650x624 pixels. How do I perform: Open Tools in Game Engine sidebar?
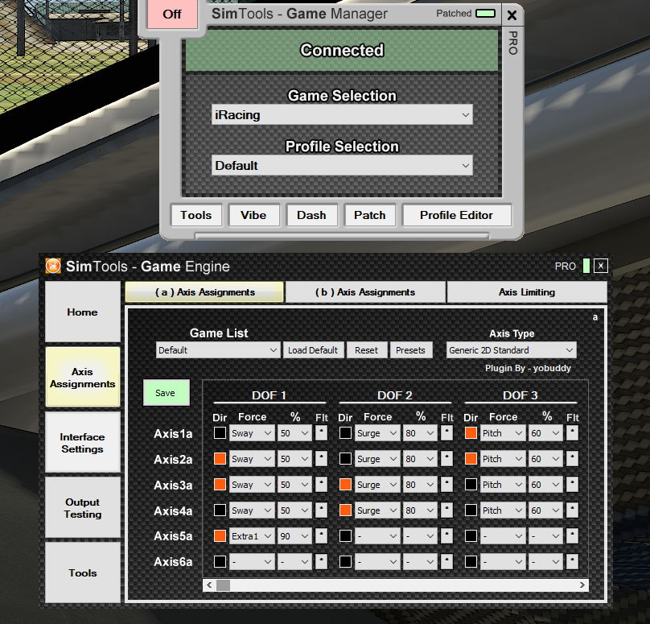point(83,572)
